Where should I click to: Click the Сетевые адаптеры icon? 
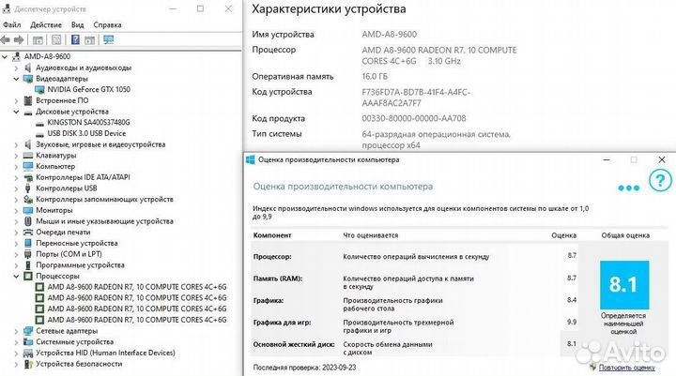[x=28, y=331]
